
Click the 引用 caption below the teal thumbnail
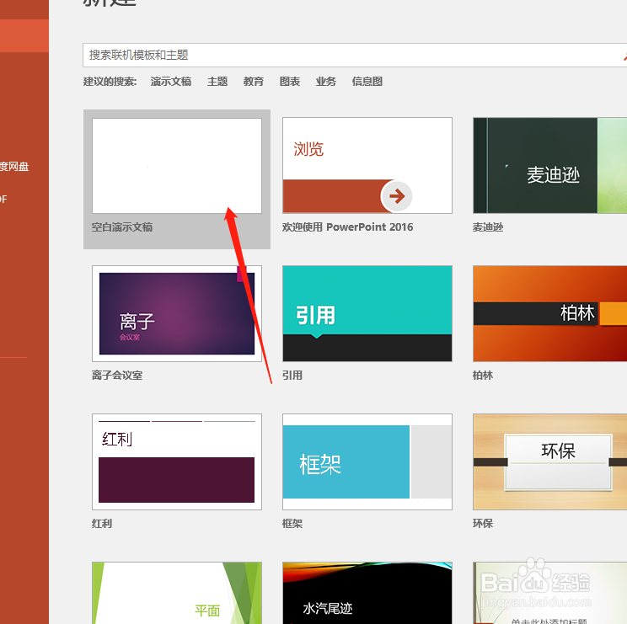(x=292, y=376)
